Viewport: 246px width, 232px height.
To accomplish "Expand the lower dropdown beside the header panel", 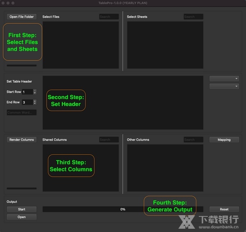I will pos(224,86).
